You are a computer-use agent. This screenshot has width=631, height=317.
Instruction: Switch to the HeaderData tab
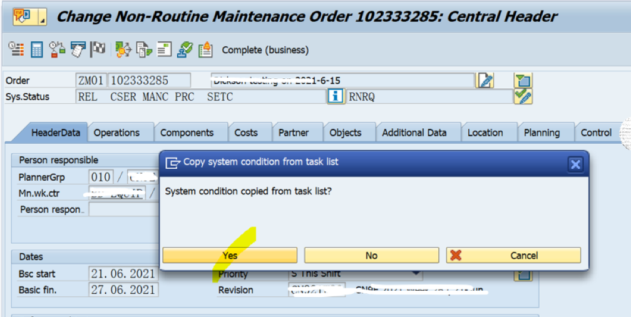[x=56, y=133]
